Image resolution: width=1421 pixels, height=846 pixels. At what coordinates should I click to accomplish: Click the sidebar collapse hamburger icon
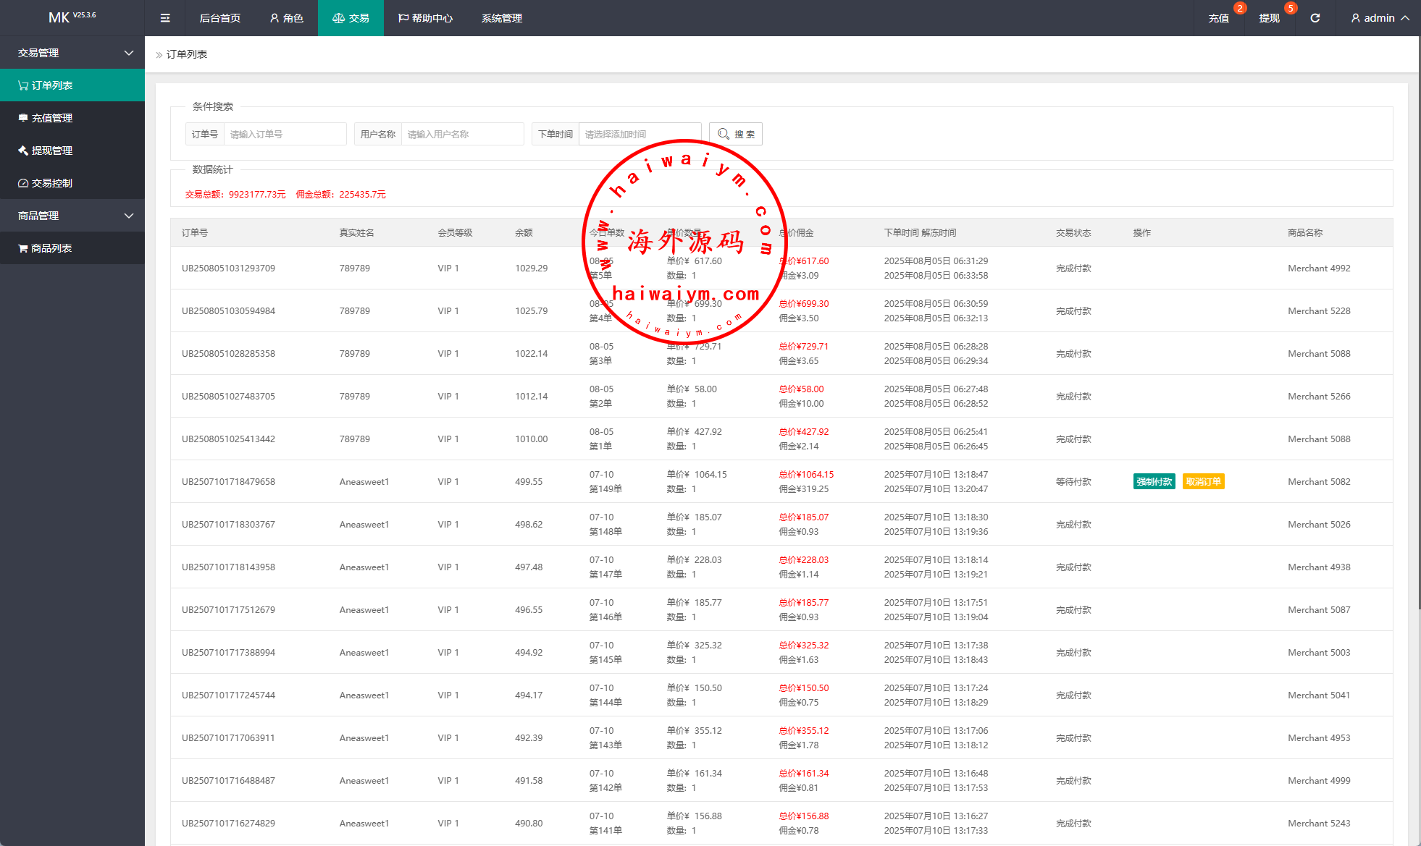pyautogui.click(x=165, y=18)
